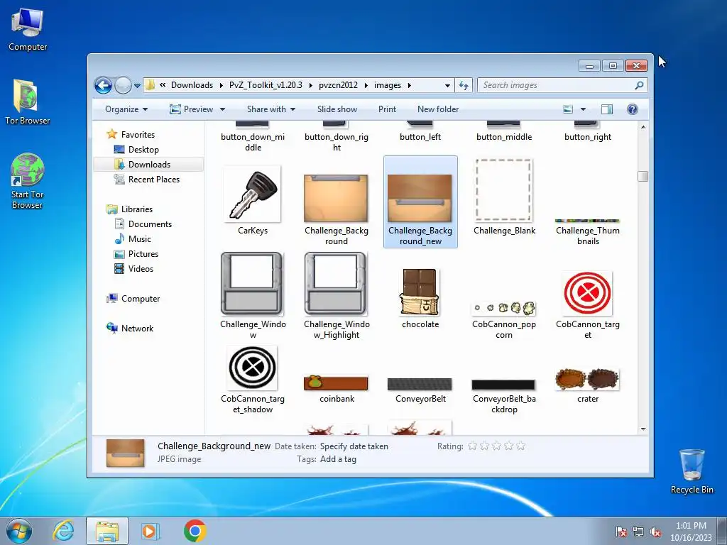Click Downloads in the address breadcrumb

tap(192, 85)
